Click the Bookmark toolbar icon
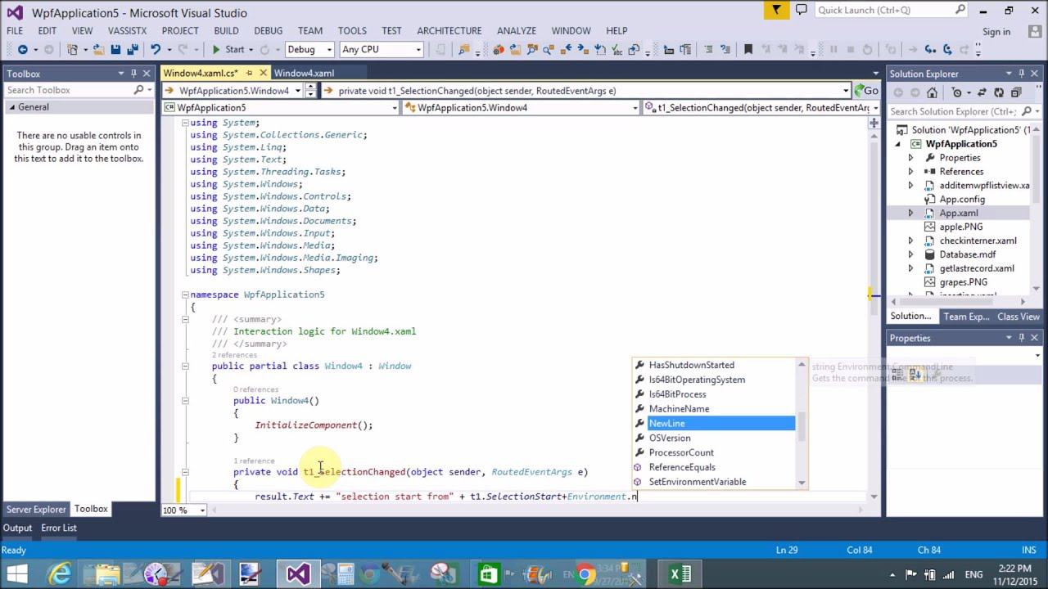This screenshot has height=589, width=1048. (x=748, y=50)
